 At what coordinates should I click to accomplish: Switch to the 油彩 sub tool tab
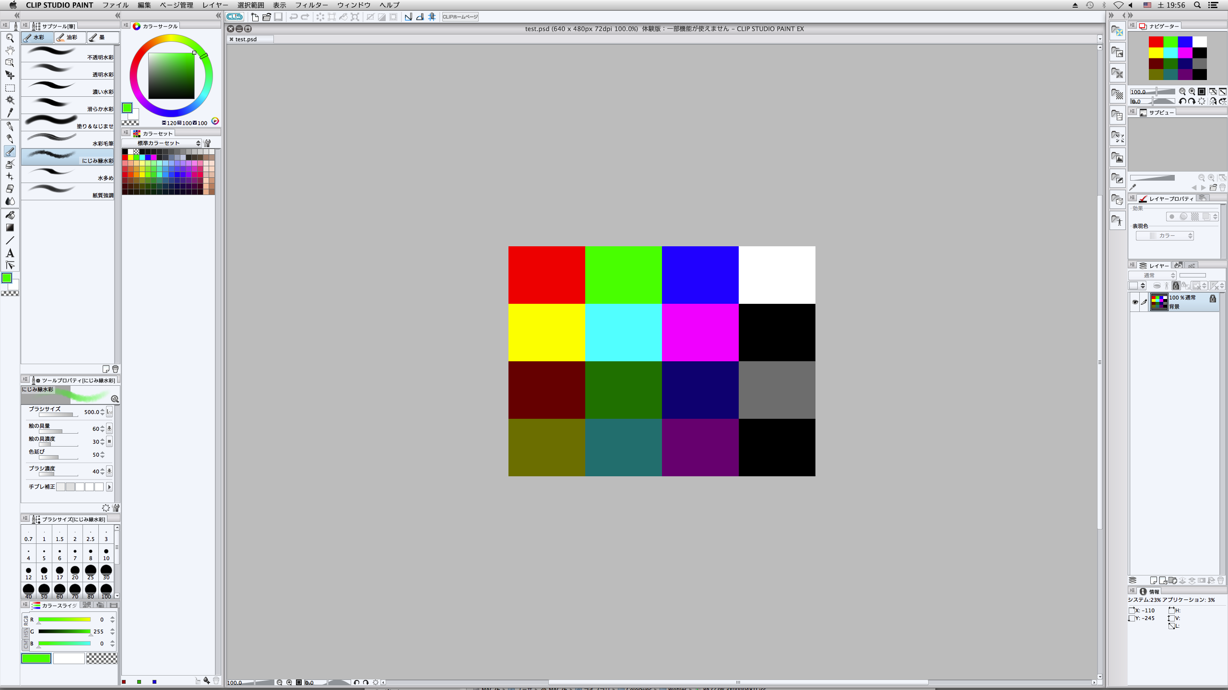[x=70, y=37]
